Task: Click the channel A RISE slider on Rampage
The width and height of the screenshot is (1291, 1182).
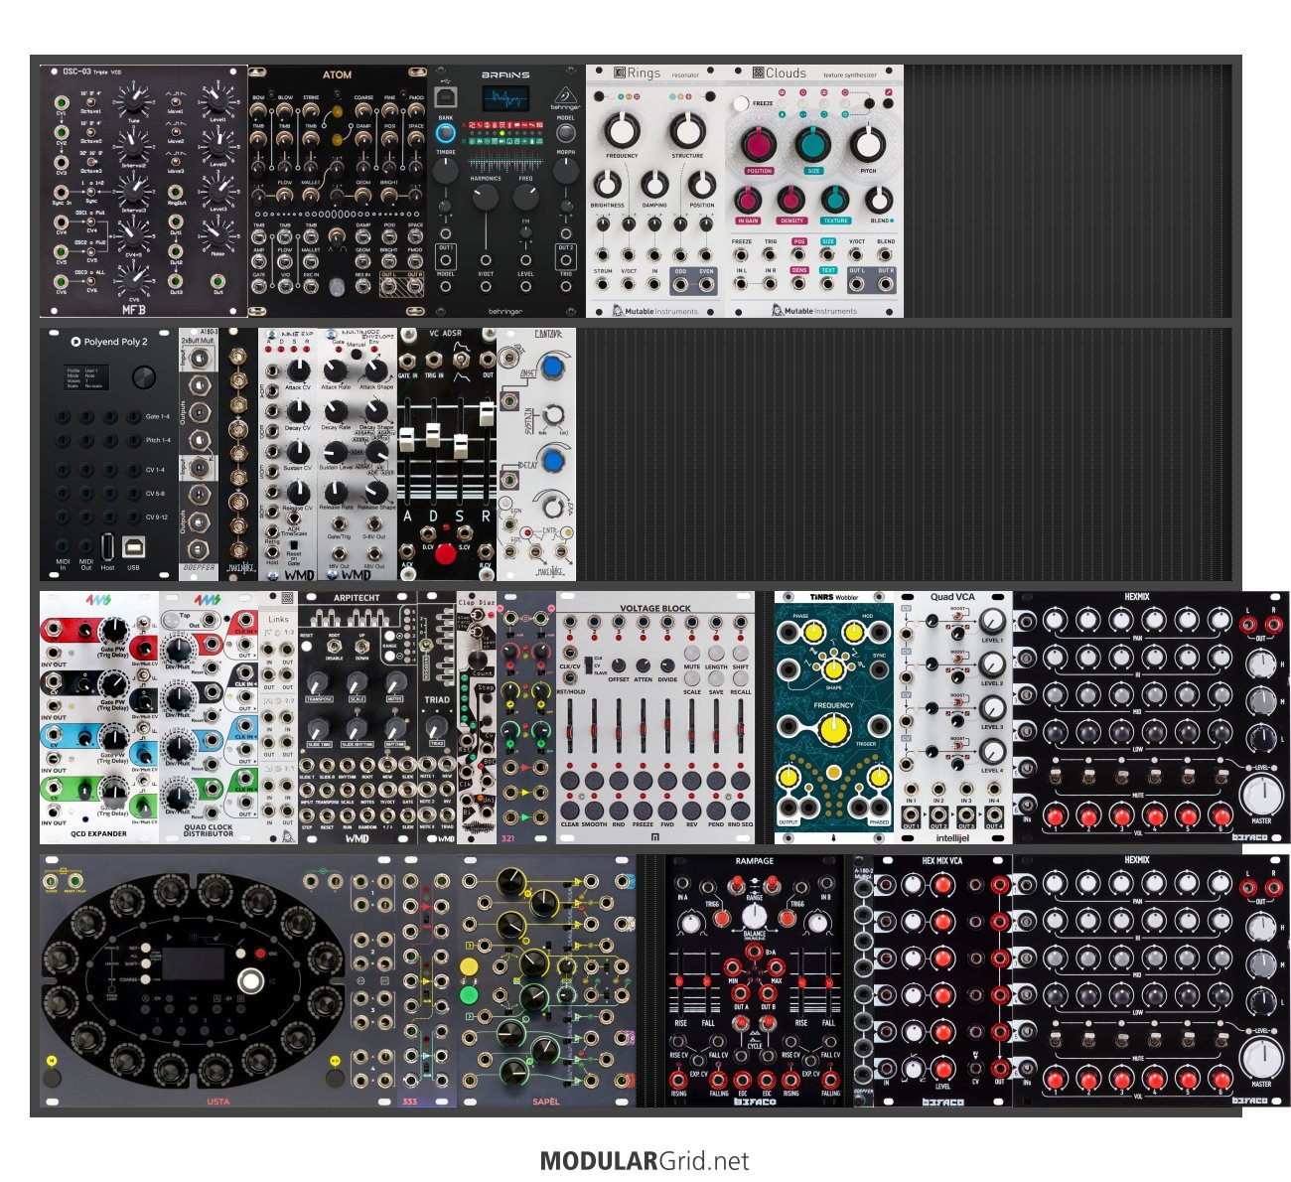Action: click(x=681, y=980)
